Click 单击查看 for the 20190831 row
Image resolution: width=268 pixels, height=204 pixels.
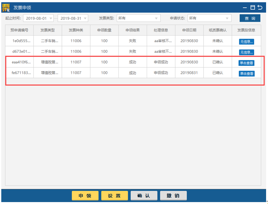pyautogui.click(x=247, y=74)
